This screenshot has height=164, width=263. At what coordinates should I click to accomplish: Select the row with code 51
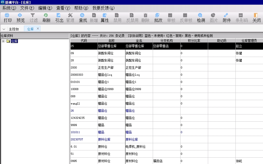[167, 154]
